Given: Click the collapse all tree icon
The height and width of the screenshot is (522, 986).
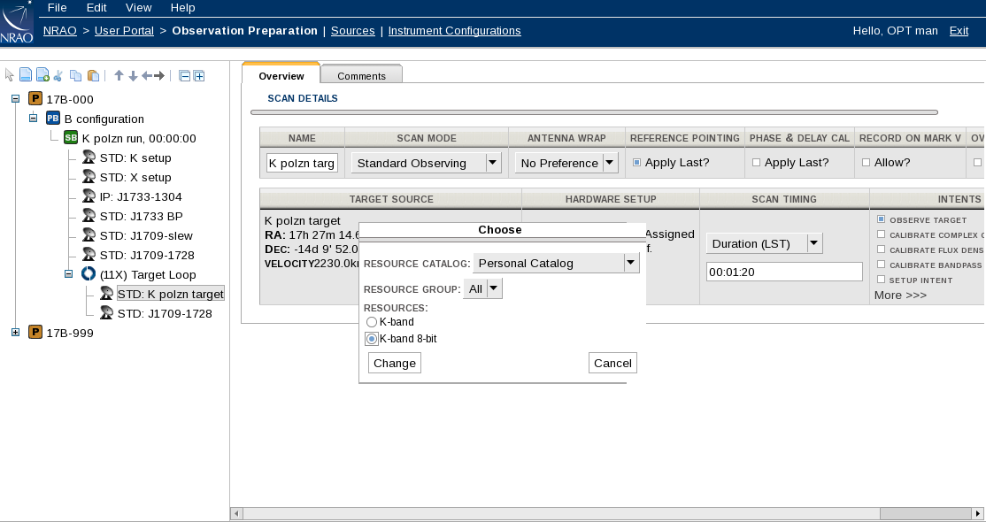Looking at the screenshot, I should point(184,76).
